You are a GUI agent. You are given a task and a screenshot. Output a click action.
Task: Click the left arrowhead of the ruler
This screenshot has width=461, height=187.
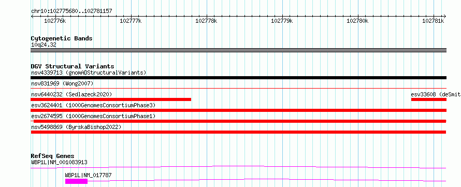32,17
